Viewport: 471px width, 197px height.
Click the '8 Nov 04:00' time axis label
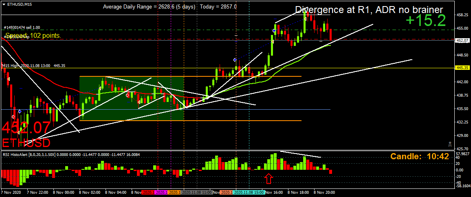(x=116, y=192)
